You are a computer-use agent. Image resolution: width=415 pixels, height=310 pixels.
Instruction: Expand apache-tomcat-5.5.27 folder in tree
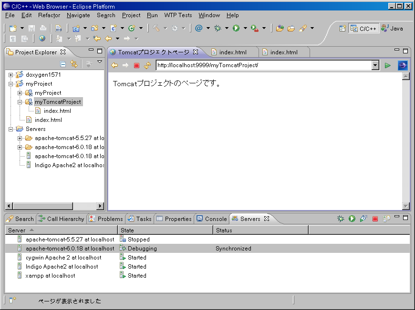(x=20, y=138)
